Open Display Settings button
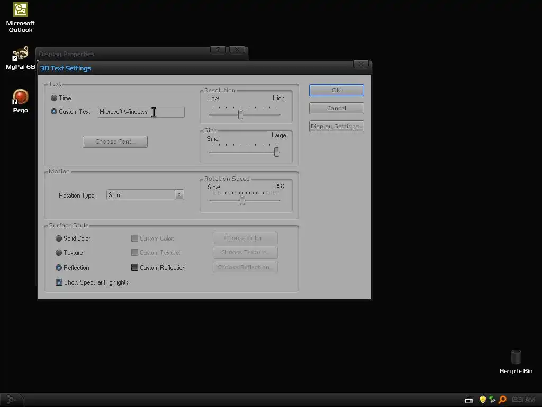 [336, 126]
